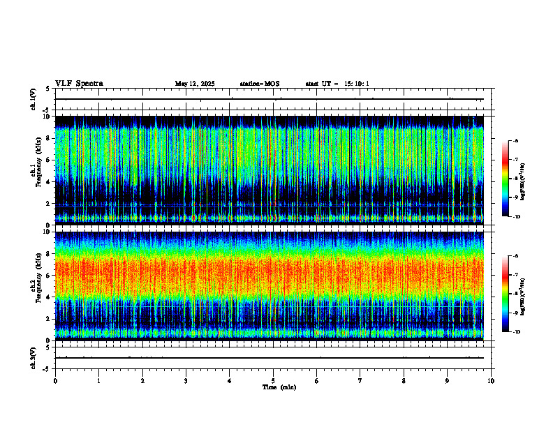
Task: Click the "start UT = 15:10:1" header text
Action: coord(337,84)
